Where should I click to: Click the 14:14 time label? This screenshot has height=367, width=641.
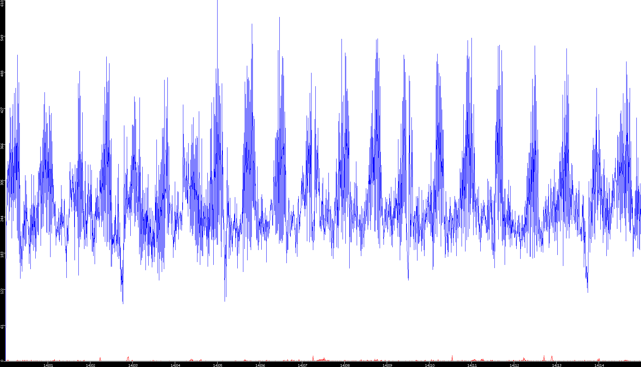(599, 365)
